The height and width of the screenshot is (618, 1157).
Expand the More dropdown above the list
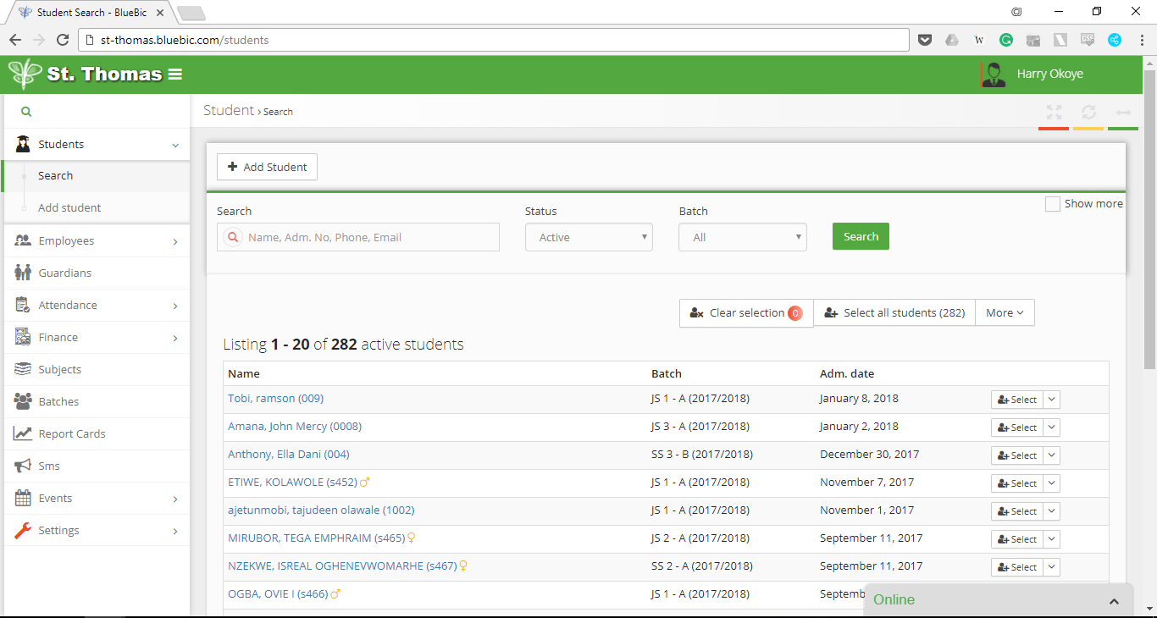click(1005, 312)
